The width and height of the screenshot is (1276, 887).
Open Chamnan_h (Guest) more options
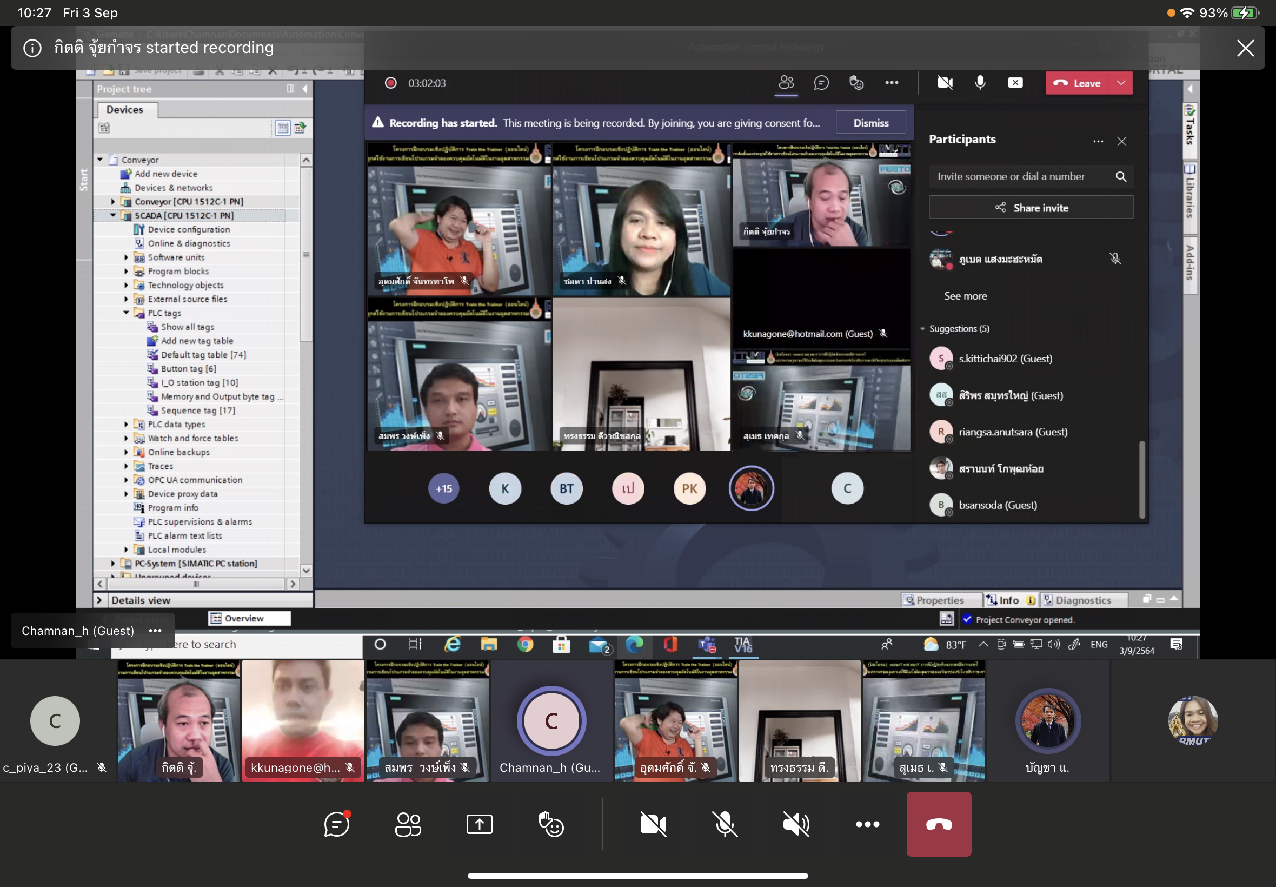click(x=155, y=631)
